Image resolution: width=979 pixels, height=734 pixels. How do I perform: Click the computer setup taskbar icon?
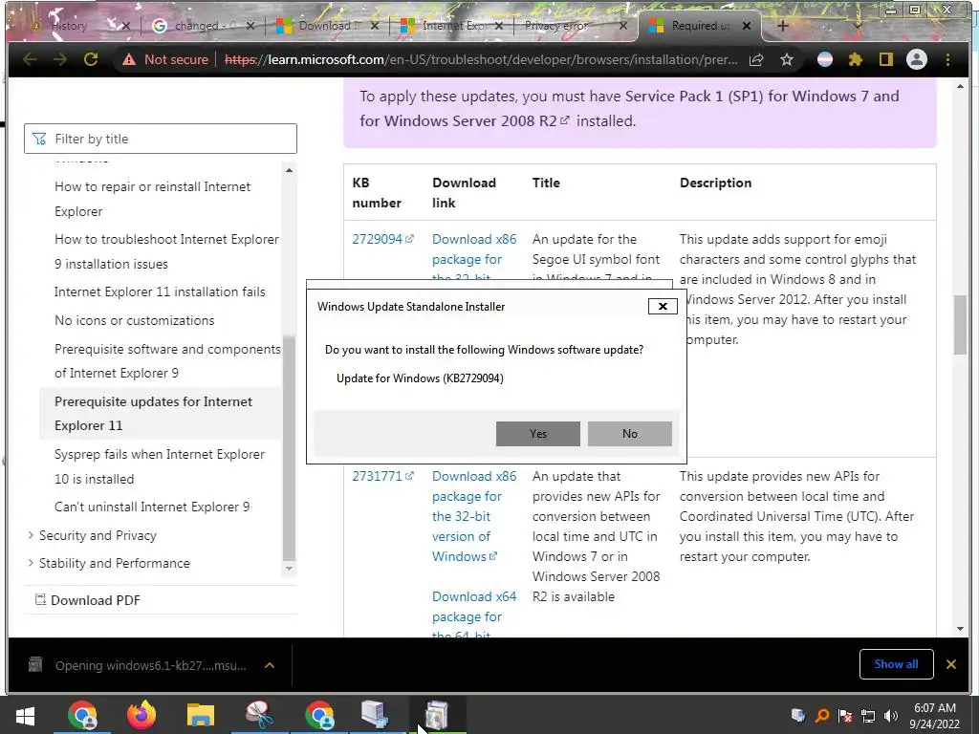pos(377,715)
